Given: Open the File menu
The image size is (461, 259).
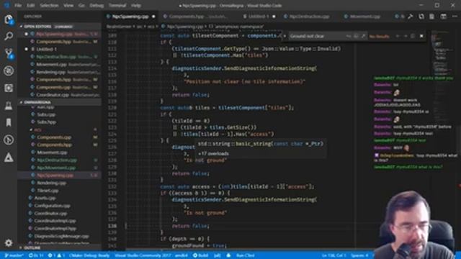Looking at the screenshot, I should [x=18, y=6].
